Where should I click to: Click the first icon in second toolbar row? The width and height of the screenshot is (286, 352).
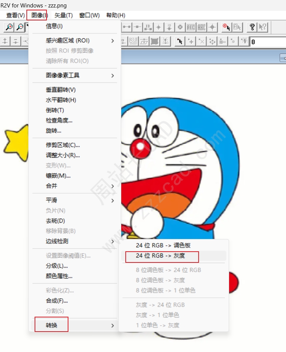point(5,41)
